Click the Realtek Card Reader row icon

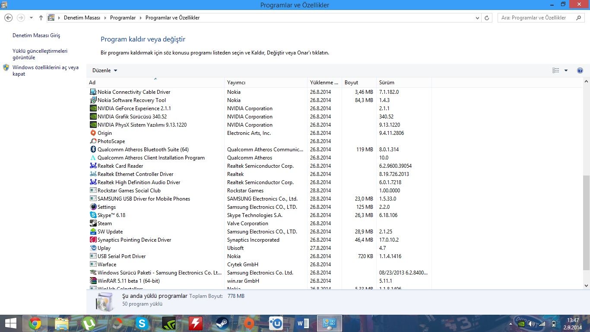coord(93,166)
